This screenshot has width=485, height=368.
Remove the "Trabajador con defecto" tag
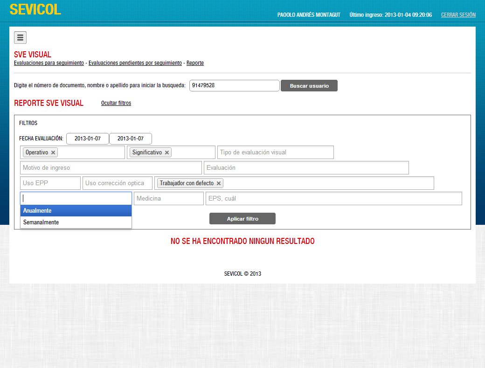click(218, 183)
